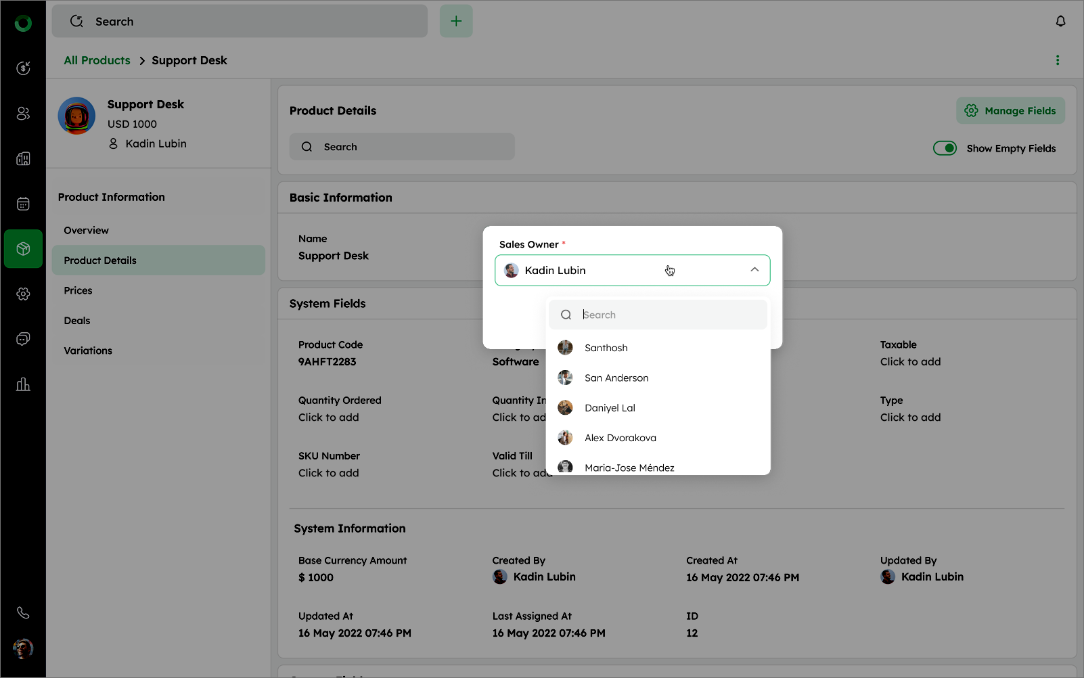Go to the Prices section
The width and height of the screenshot is (1084, 678).
[x=78, y=290]
